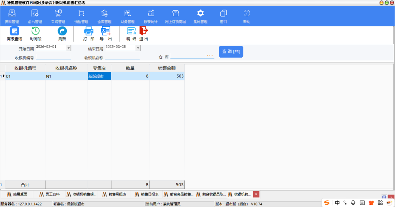
Task: Click the 时间段 time period icon
Action: click(x=35, y=34)
